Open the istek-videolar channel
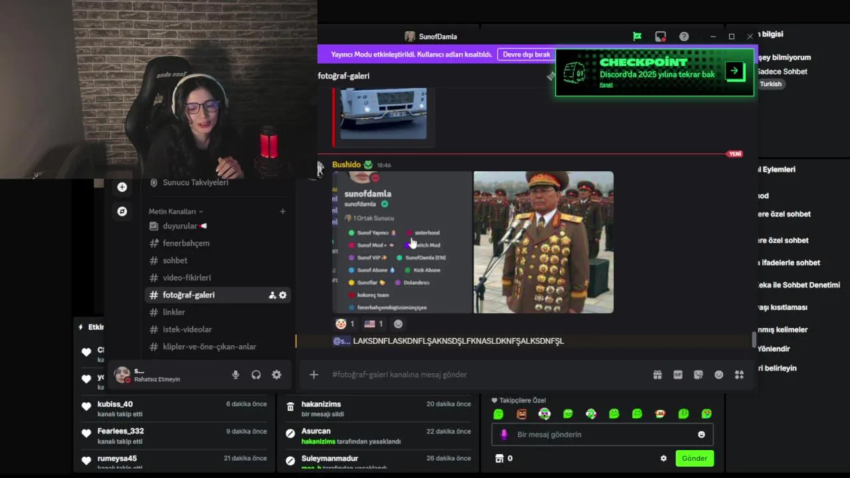The height and width of the screenshot is (478, 850). pyautogui.click(x=218, y=329)
